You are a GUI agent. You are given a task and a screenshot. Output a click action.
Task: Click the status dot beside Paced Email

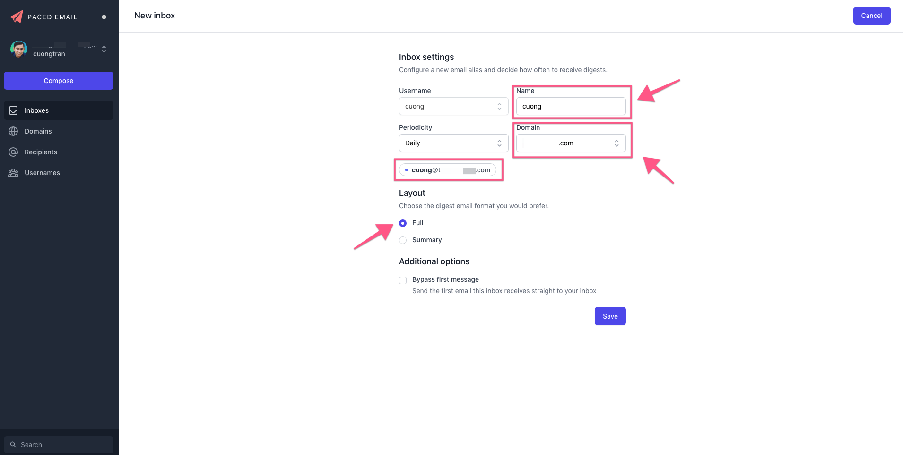tap(104, 17)
